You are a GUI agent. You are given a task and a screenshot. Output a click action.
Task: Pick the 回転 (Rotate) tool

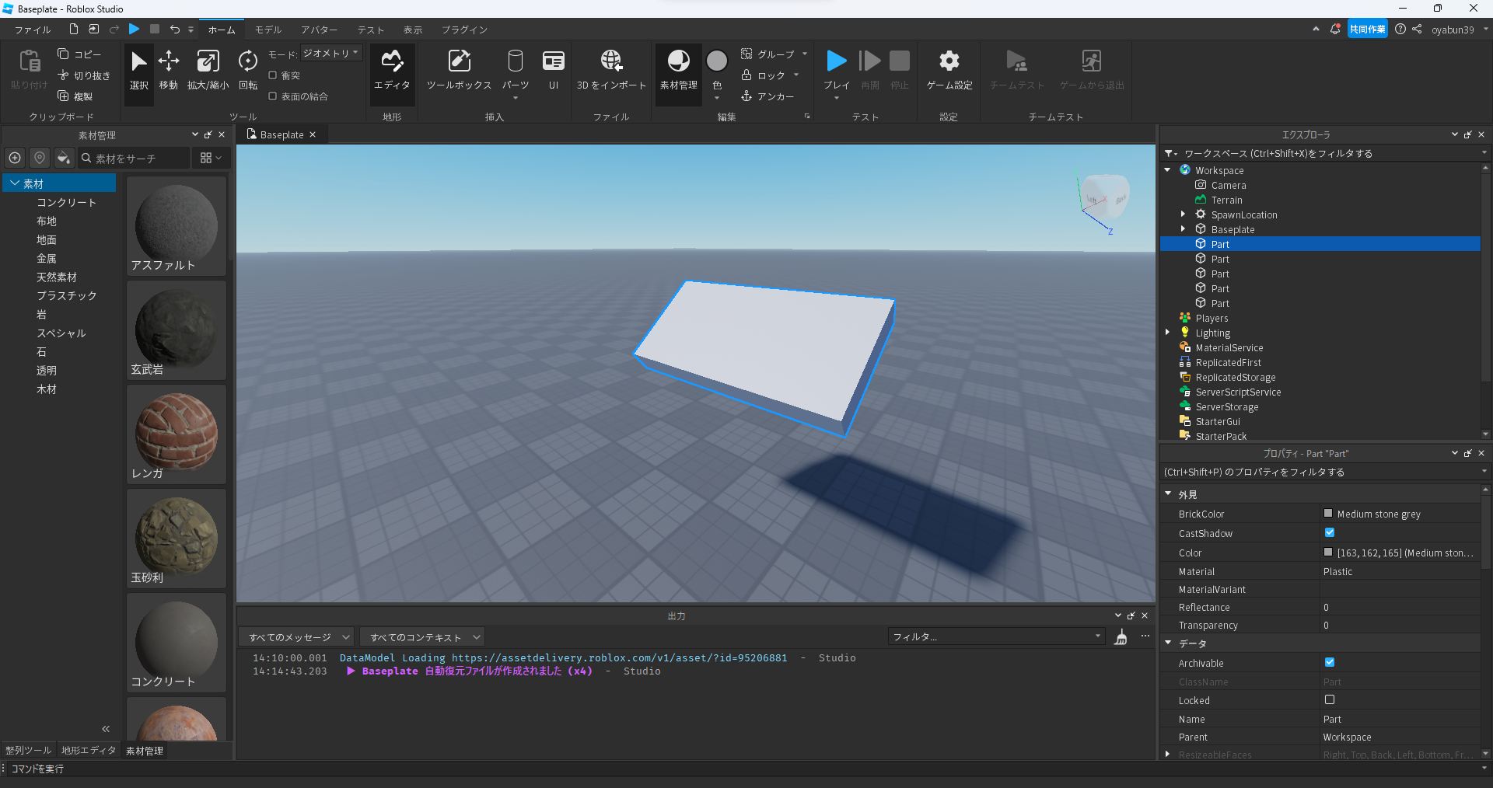pyautogui.click(x=248, y=70)
